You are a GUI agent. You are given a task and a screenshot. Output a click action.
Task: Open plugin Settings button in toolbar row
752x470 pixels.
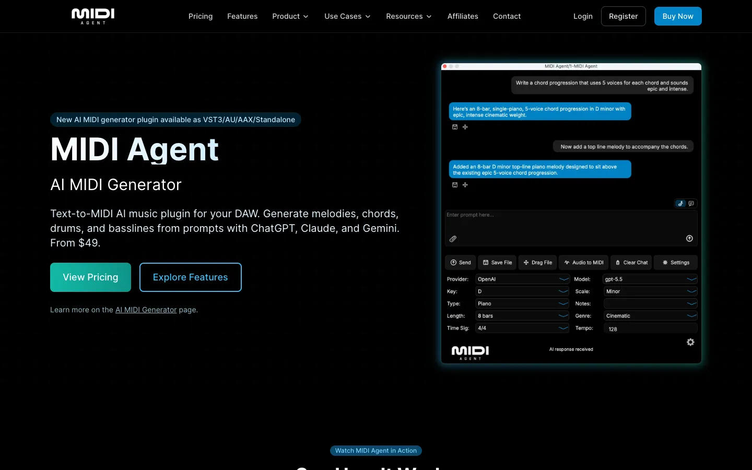pyautogui.click(x=676, y=263)
